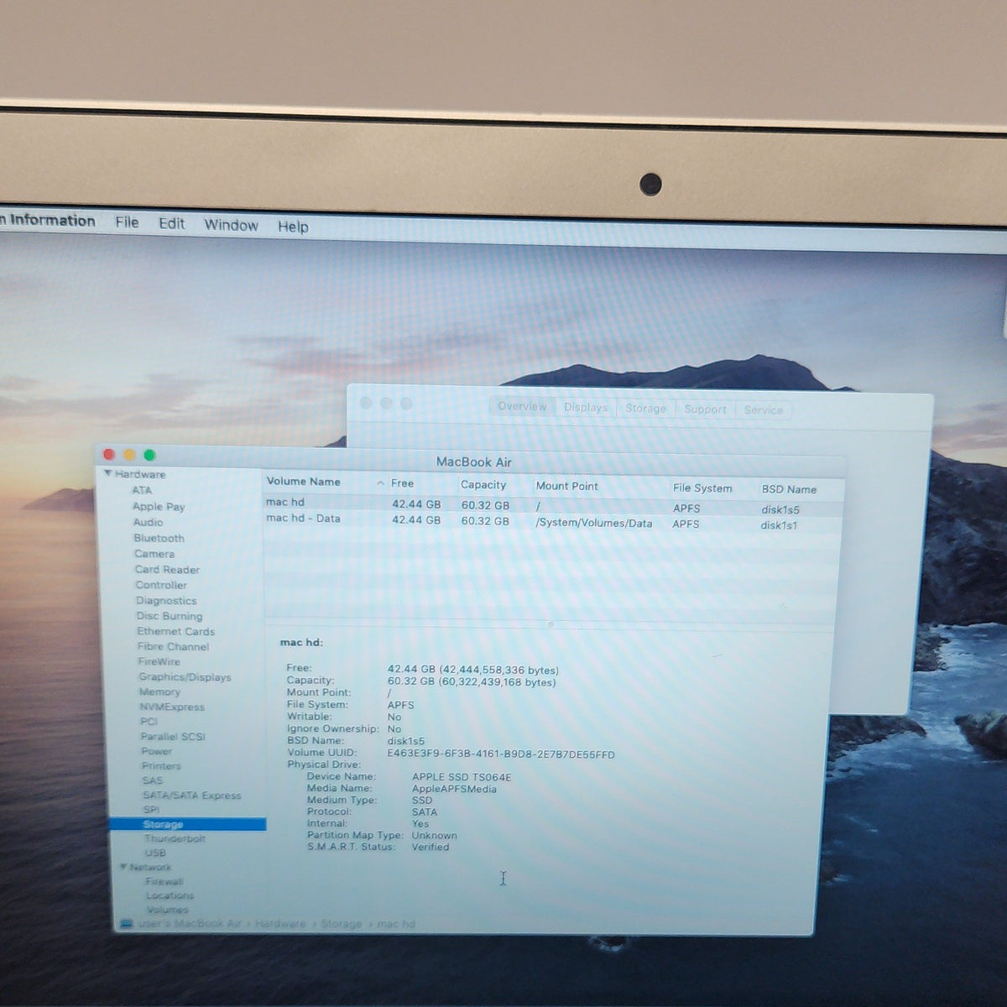1007x1007 pixels.
Task: Switch to the Overview tab in back window
Action: tap(522, 406)
